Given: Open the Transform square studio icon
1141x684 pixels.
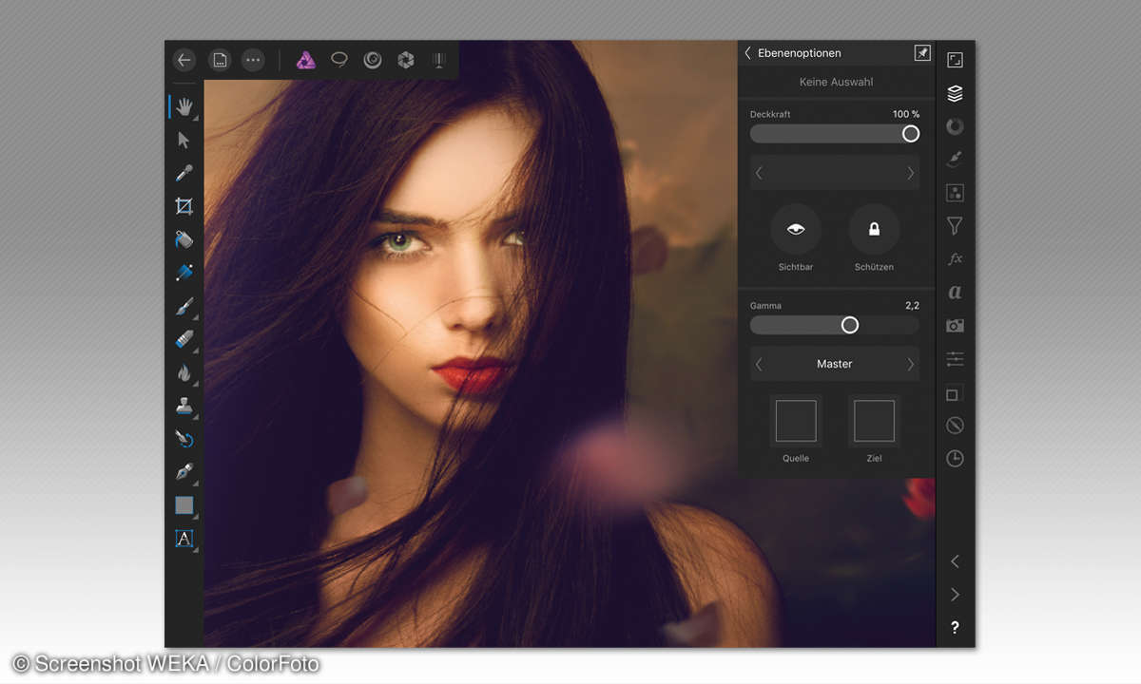Looking at the screenshot, I should pyautogui.click(x=956, y=392).
